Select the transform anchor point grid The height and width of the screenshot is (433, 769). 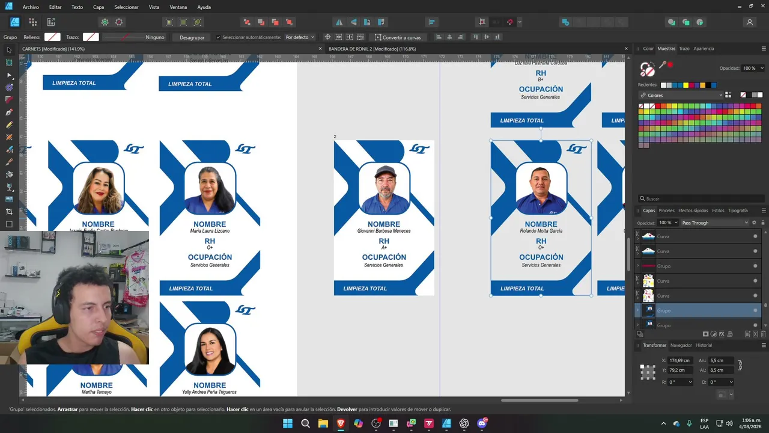[648, 371]
